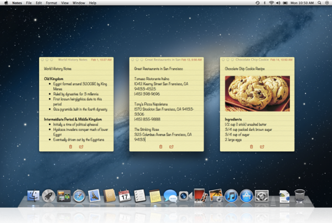This screenshot has width=332, height=223.
Task: Share the Chocolate Chip Cookie Recipe note
Action: (262, 147)
